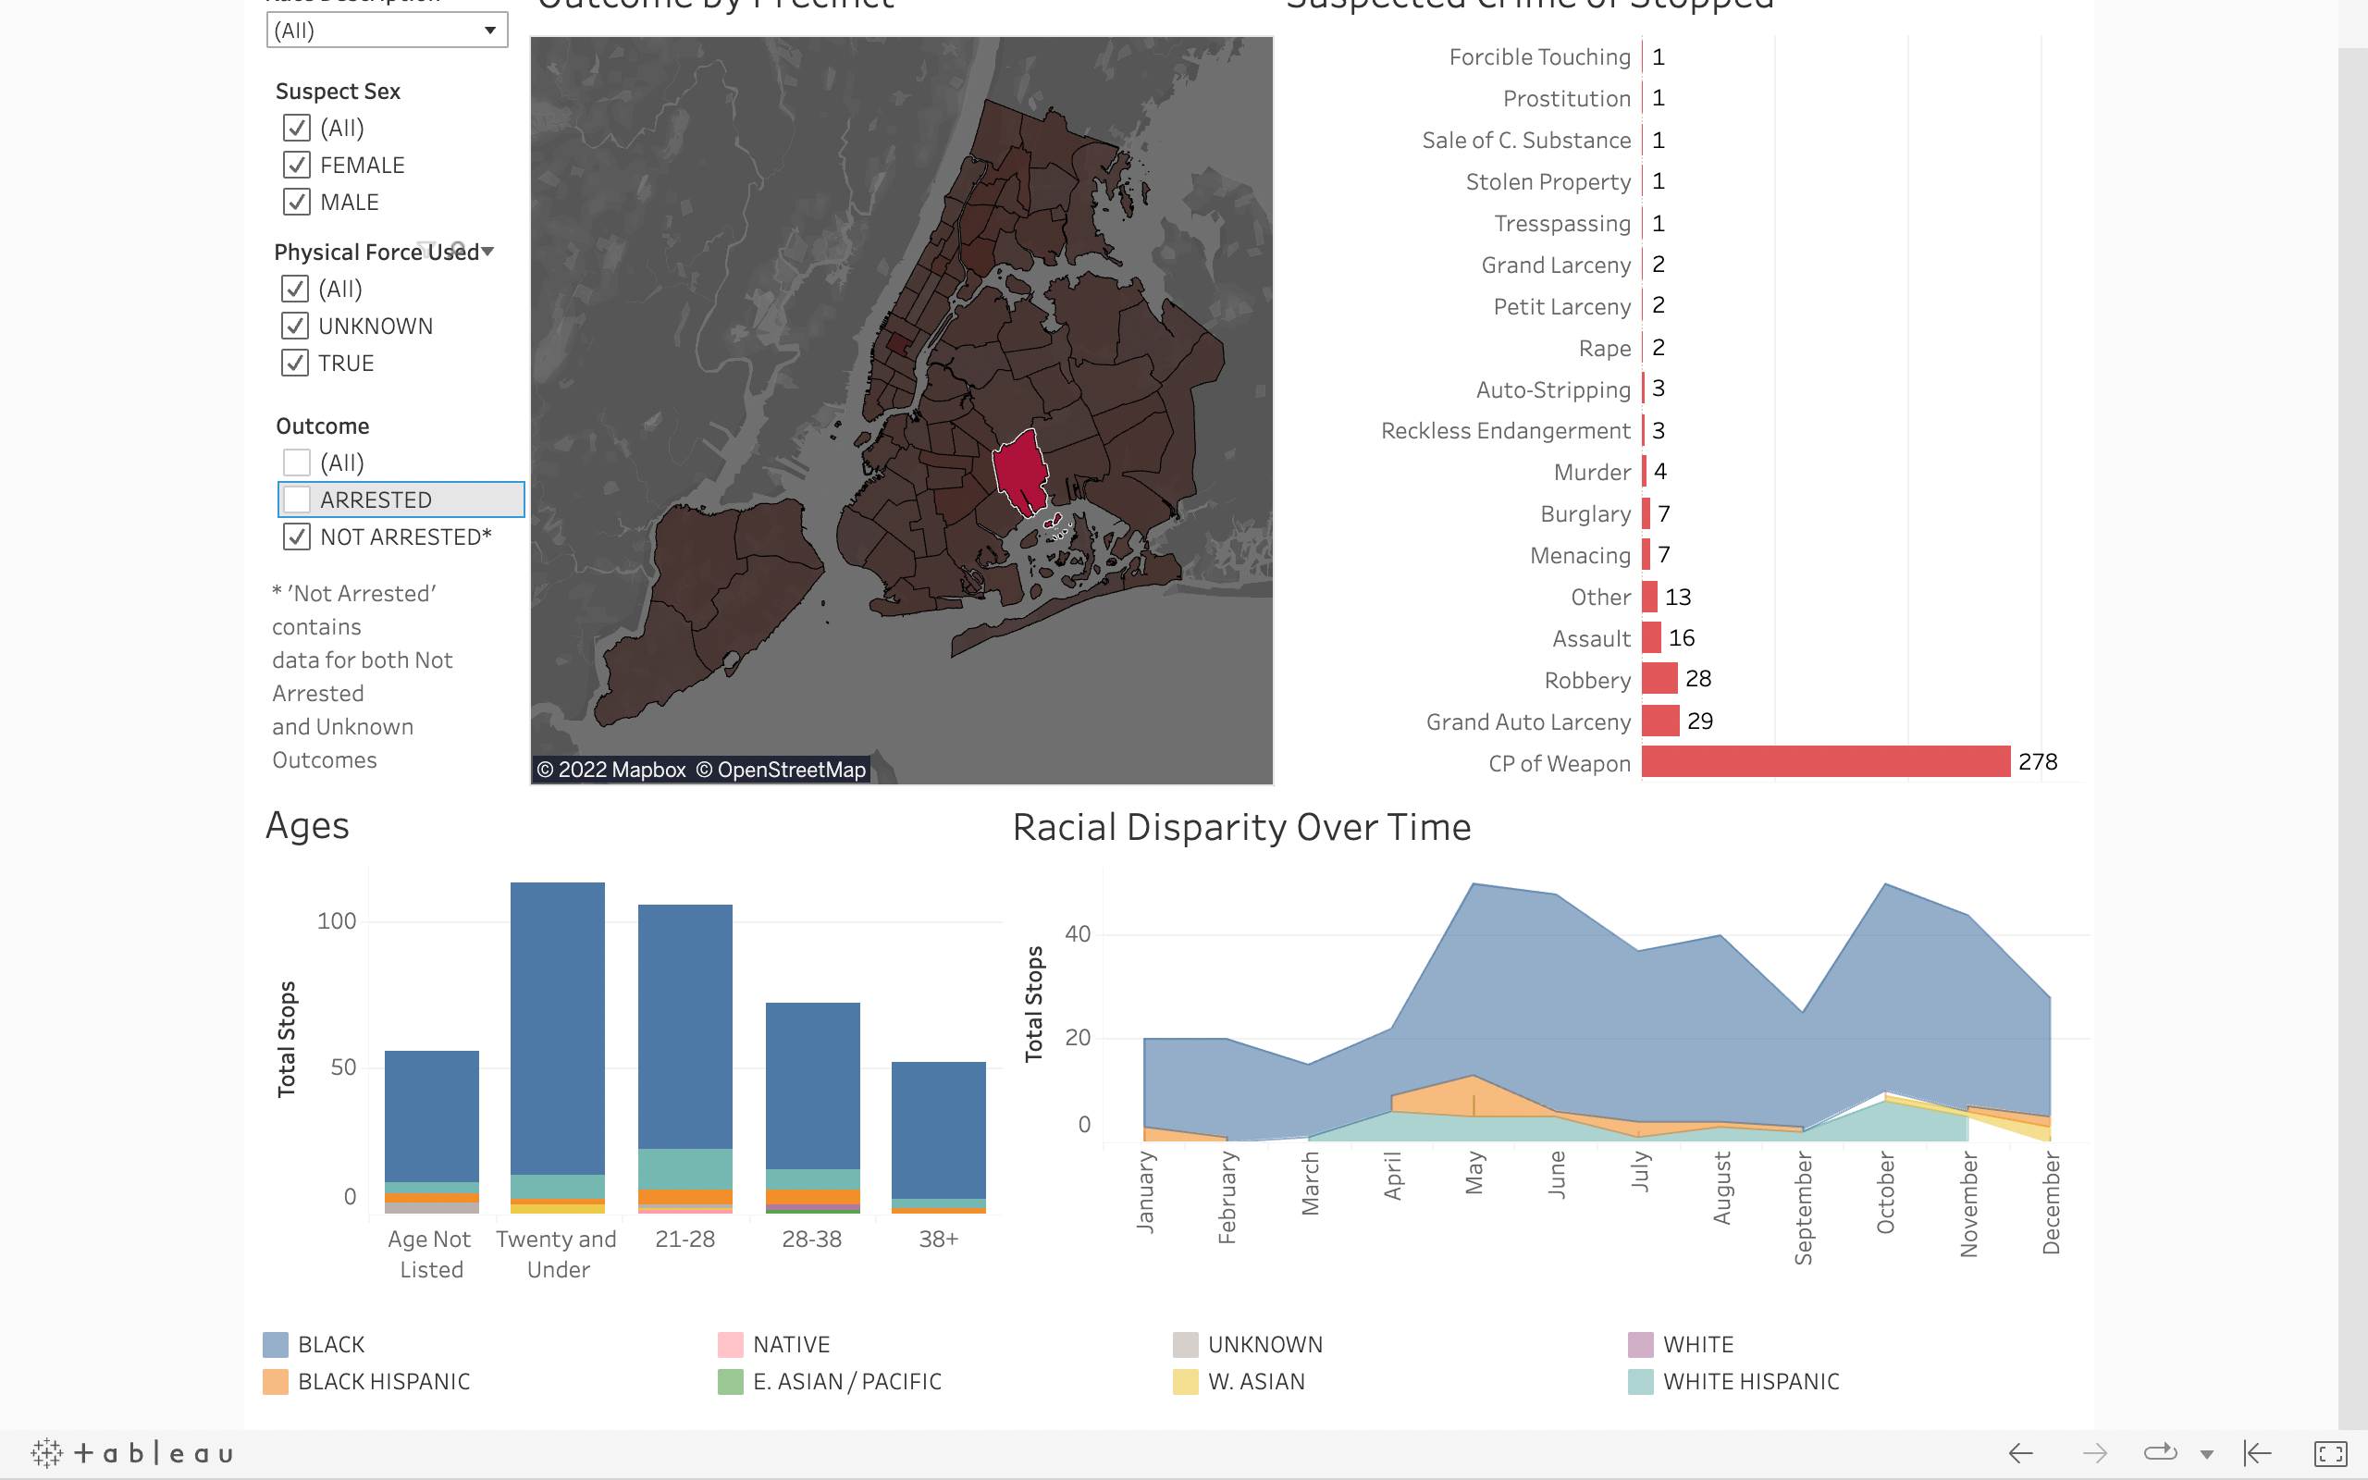
Task: Click the Undo back arrow
Action: tap(2020, 1453)
